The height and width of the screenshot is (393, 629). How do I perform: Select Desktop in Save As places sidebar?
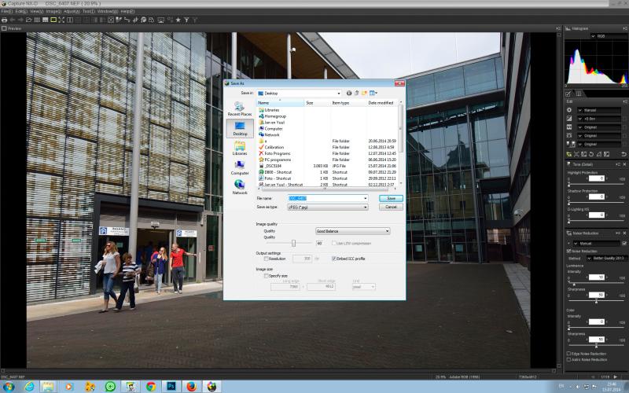(x=240, y=128)
